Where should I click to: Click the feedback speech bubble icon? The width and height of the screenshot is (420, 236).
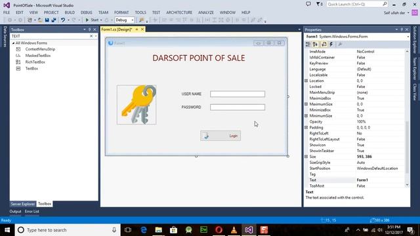coord(308,4)
